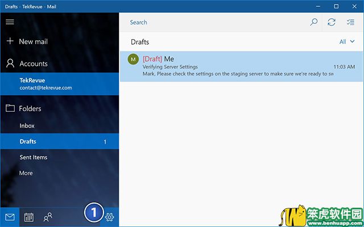364x227 pixels.
Task: Sync this view with refresh icon
Action: [x=331, y=22]
